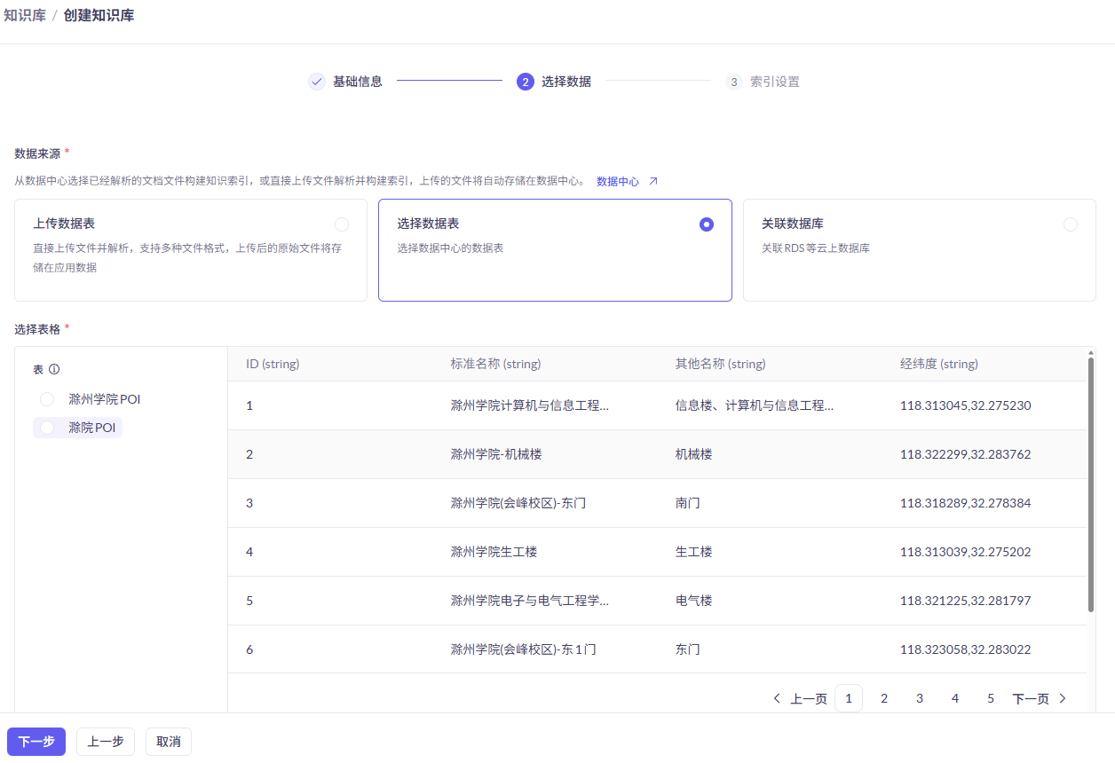Click the left chevron before 上一页

point(777,698)
